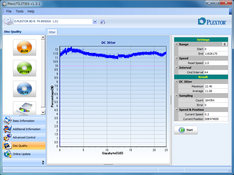
Task: Click the DC Jitter chart title
Action: pos(108,43)
